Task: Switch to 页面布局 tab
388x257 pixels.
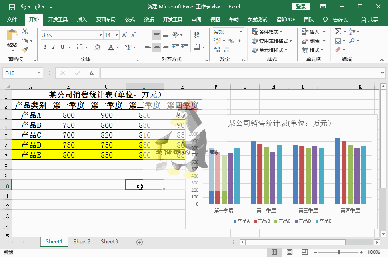Action: [106, 20]
